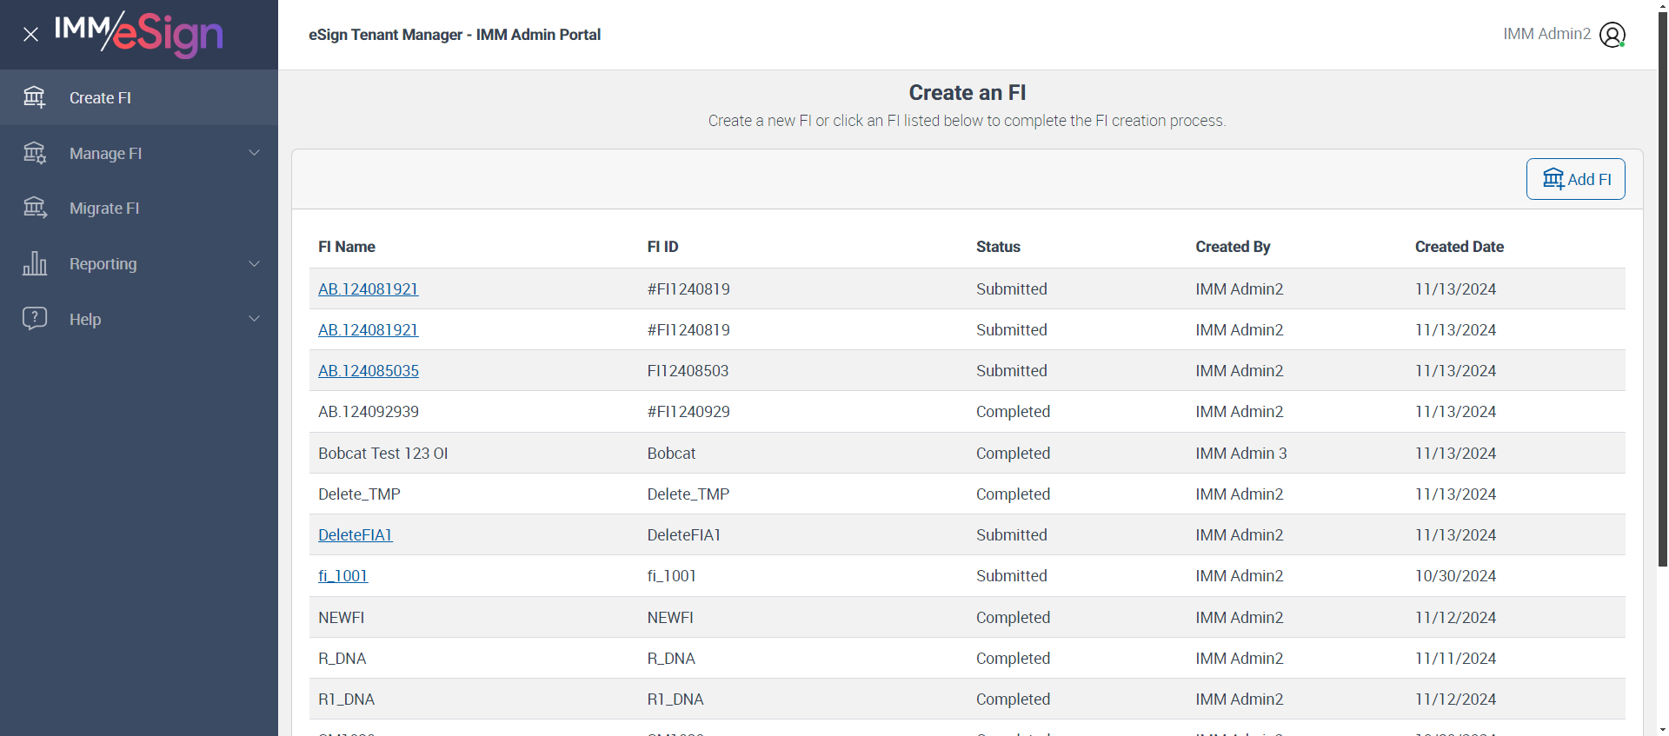Image resolution: width=1669 pixels, height=736 pixels.
Task: Open the DeleteFIA1 FI link
Action: pyautogui.click(x=356, y=535)
